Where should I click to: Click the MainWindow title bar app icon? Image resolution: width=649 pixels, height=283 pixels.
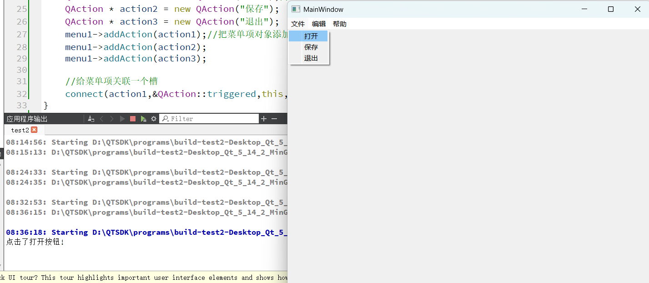(296, 9)
